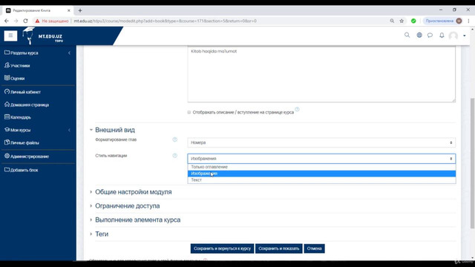Enable Отображать описание на странице курса checkbox
This screenshot has width=475, height=267.
(189, 112)
